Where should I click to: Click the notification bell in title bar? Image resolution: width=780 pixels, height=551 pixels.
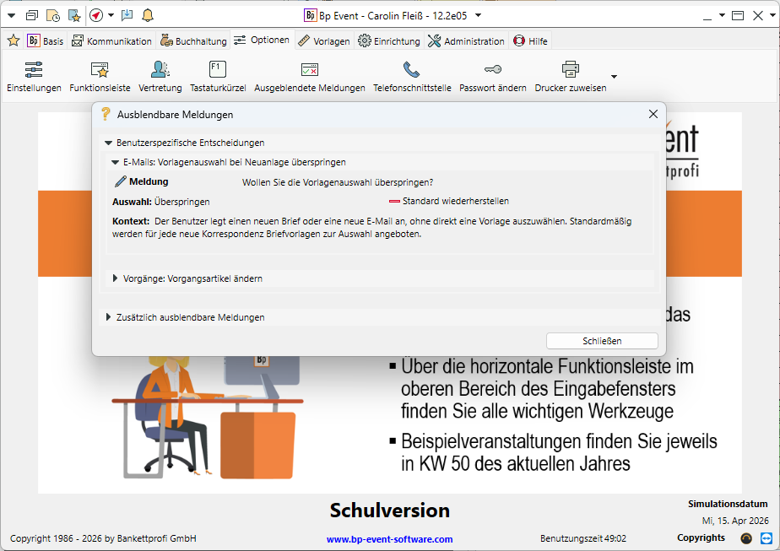point(148,15)
